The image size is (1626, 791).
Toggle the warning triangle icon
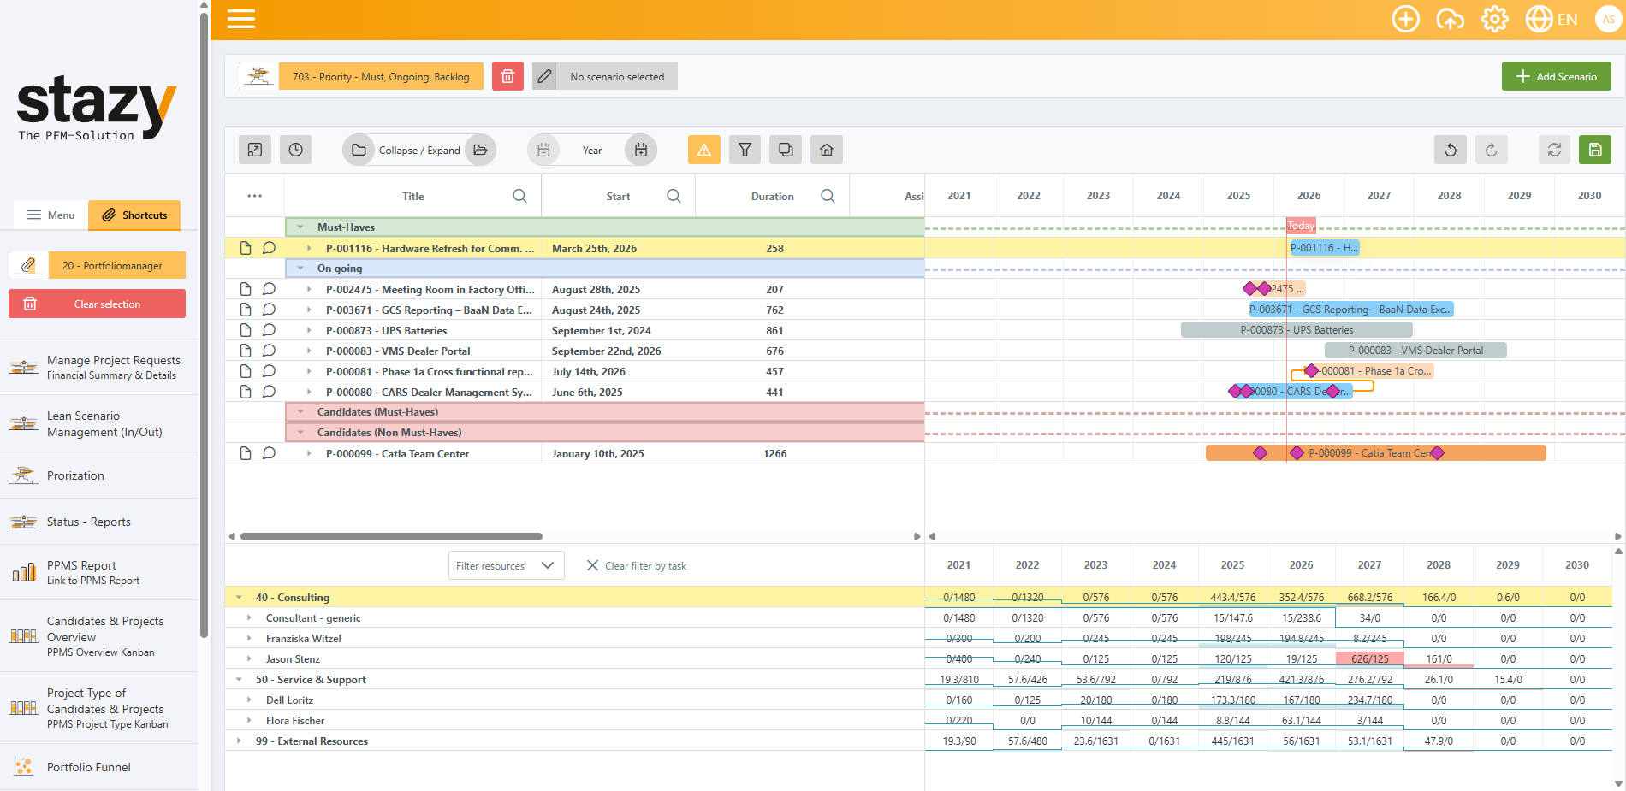(x=703, y=150)
